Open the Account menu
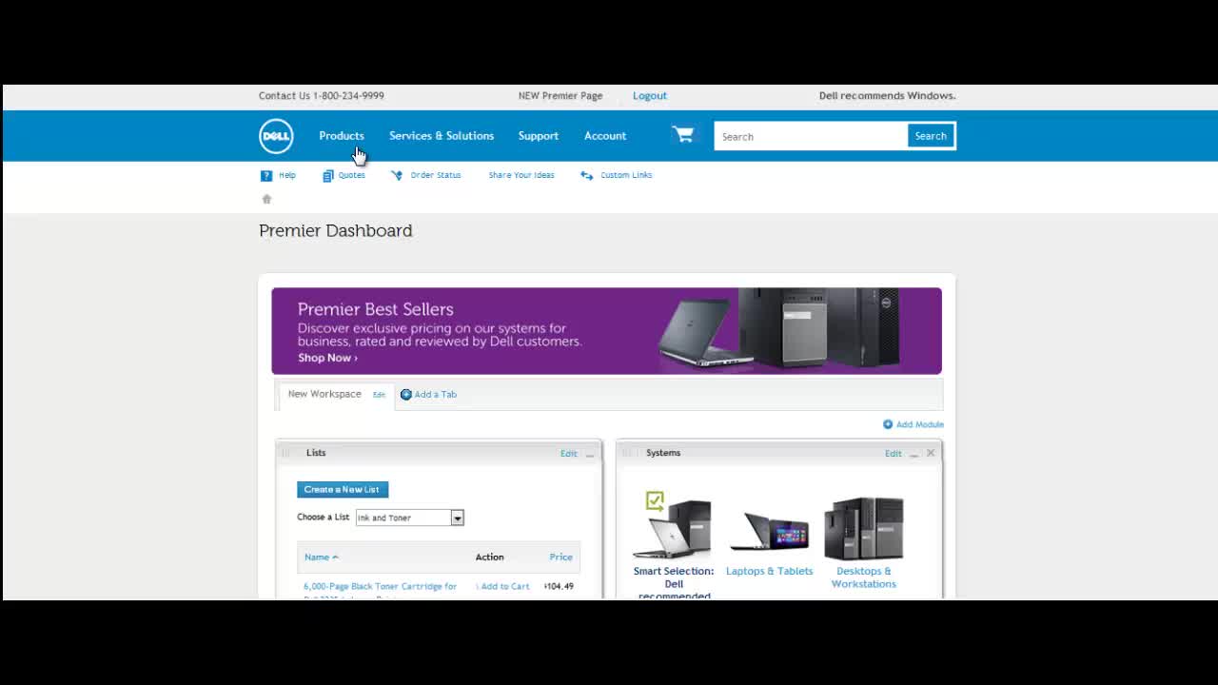 (x=605, y=136)
